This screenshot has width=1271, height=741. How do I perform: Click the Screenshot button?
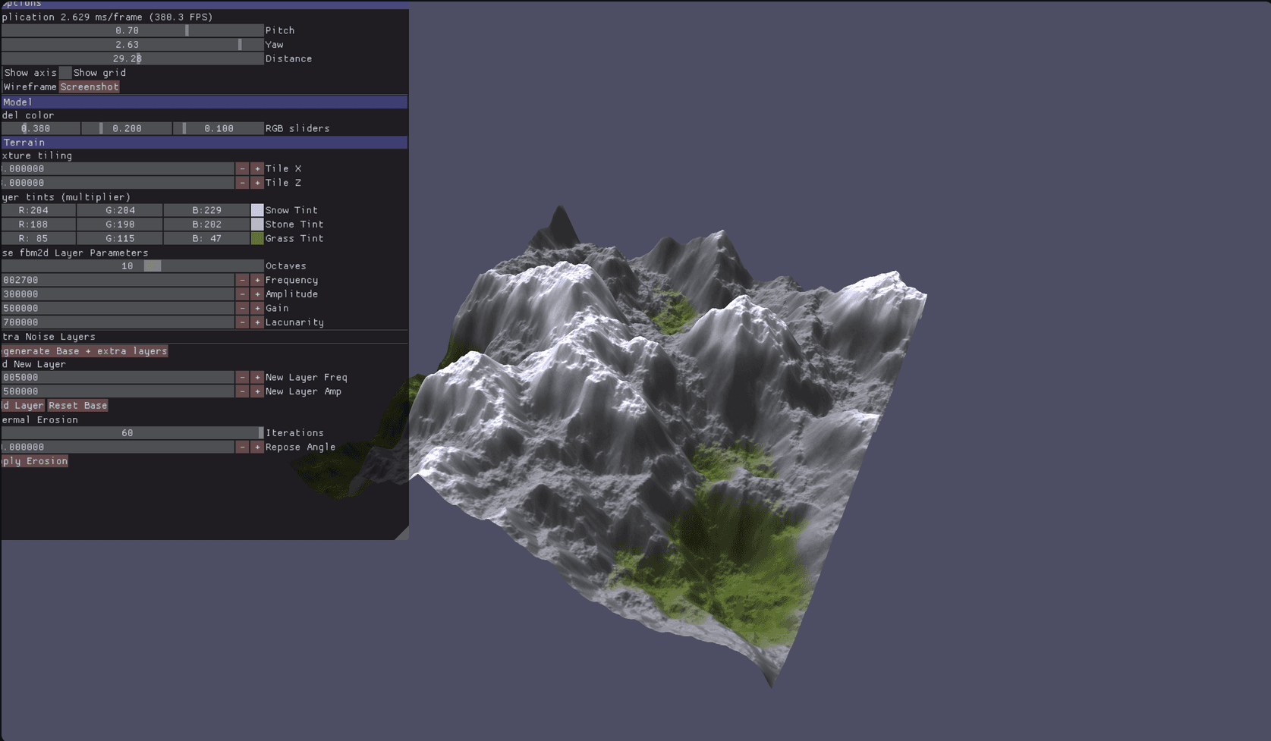coord(90,87)
